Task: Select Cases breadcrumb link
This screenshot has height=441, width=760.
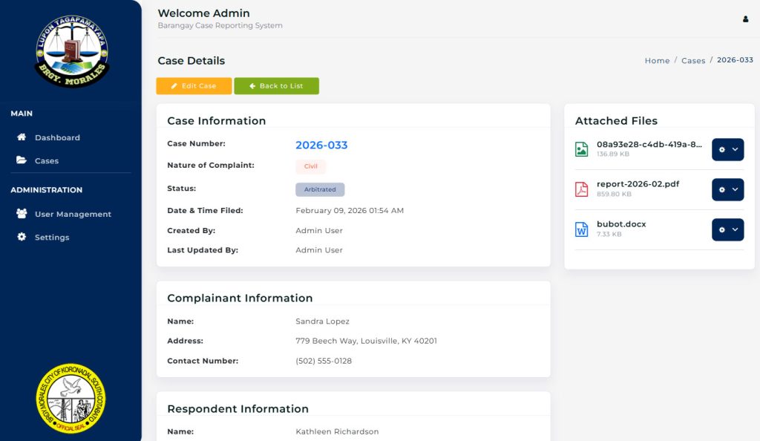Action: pos(693,61)
